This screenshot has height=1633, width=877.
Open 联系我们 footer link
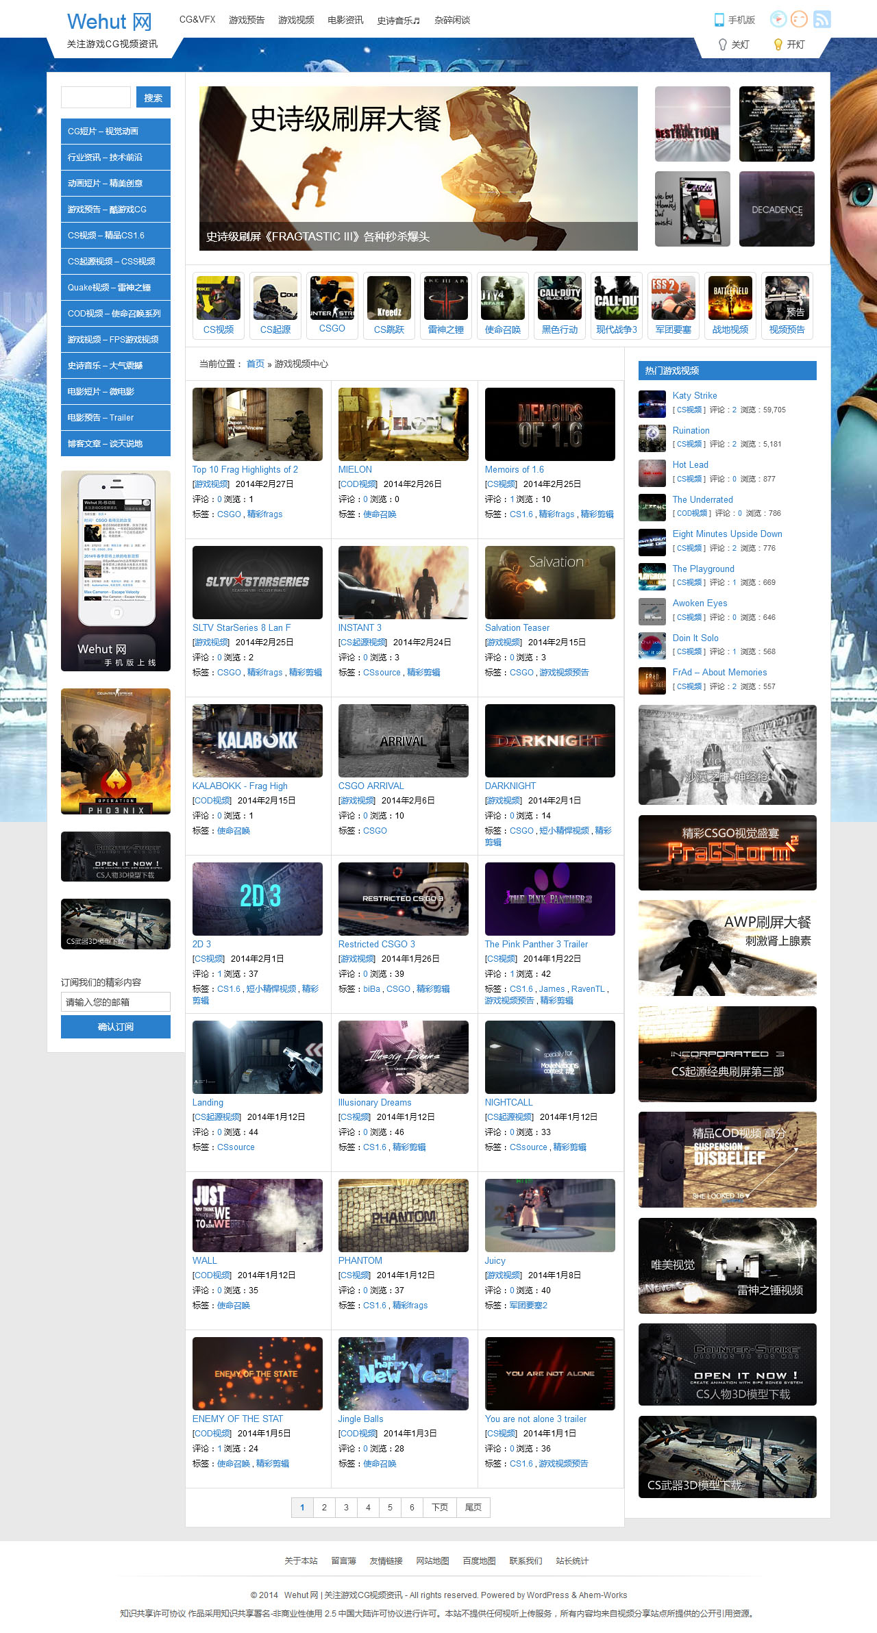pos(526,1560)
